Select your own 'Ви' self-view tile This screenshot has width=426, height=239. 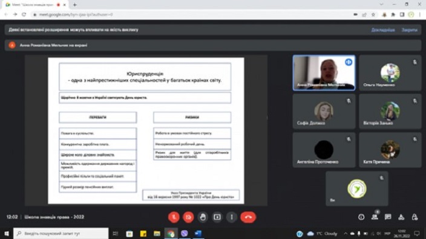tap(357, 188)
